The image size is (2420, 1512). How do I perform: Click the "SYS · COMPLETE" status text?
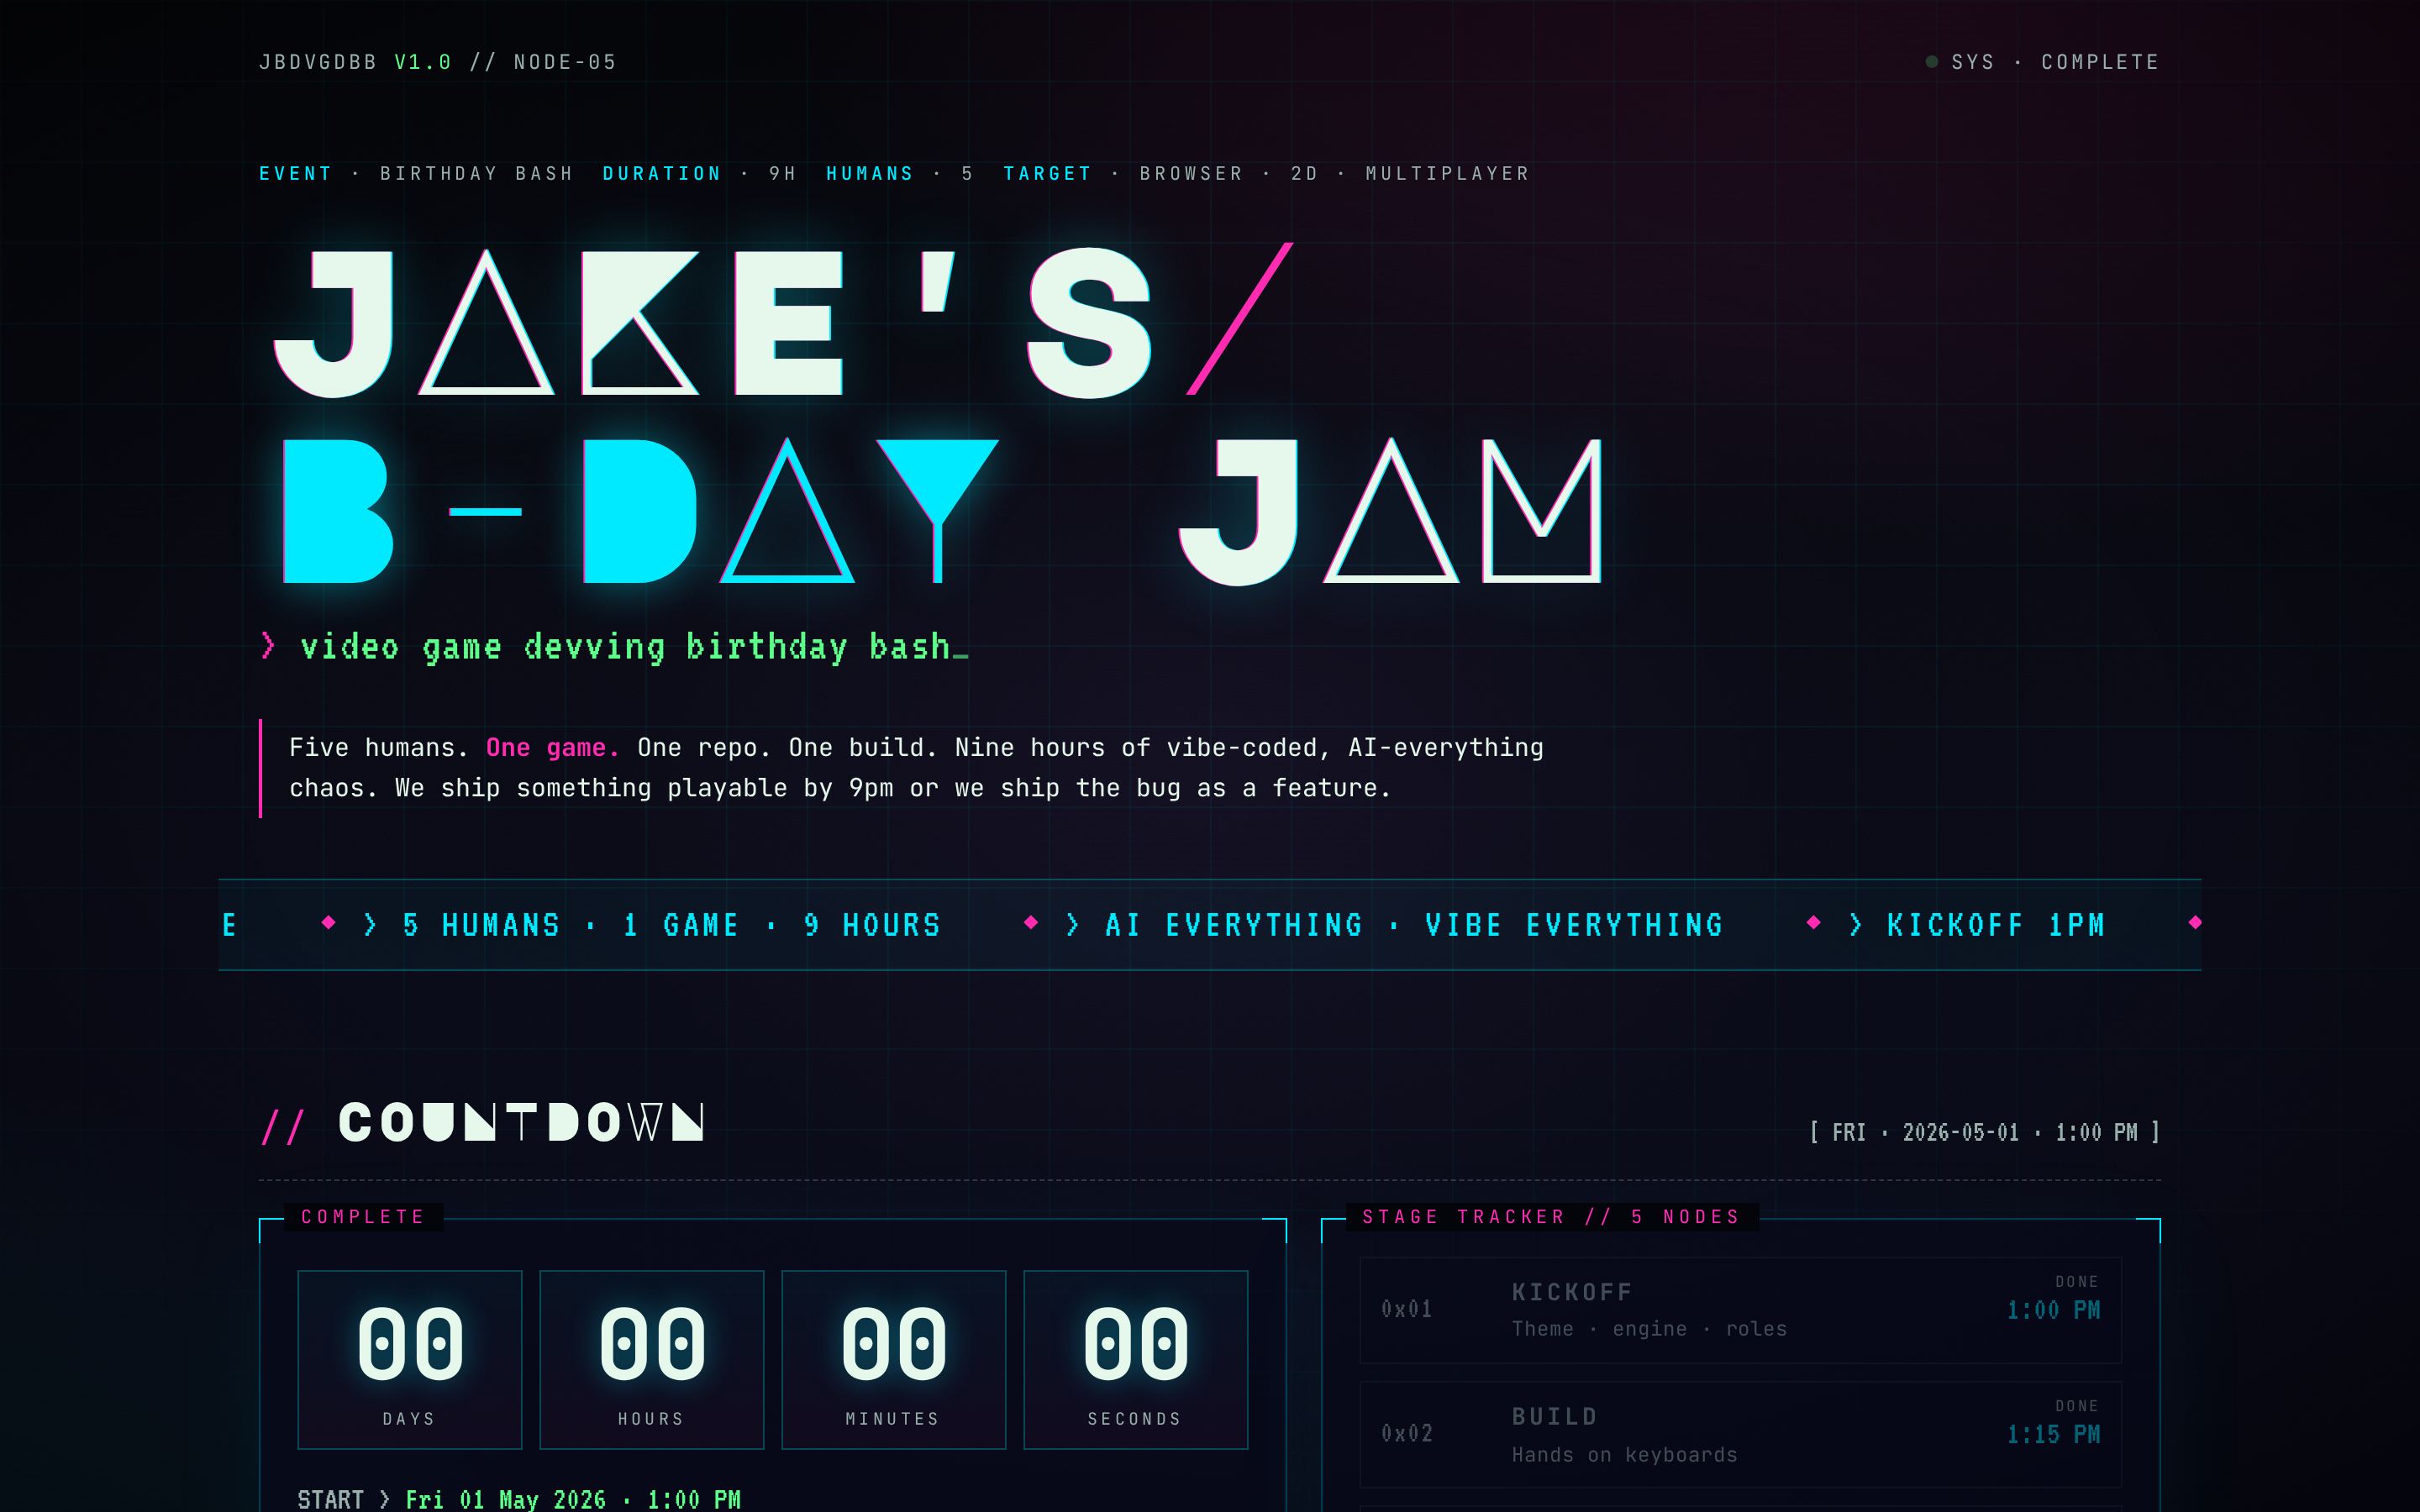2055,62
